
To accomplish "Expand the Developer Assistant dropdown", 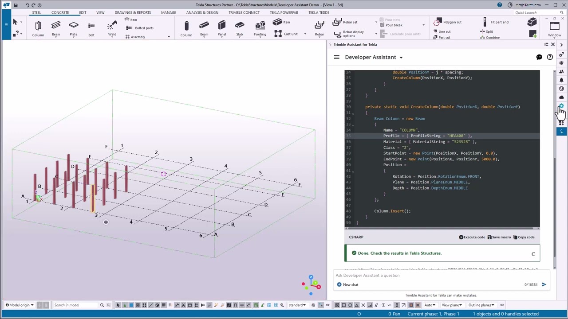I will point(401,57).
